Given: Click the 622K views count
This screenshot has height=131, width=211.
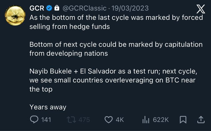Looking at the screenshot, I should click(161, 120).
